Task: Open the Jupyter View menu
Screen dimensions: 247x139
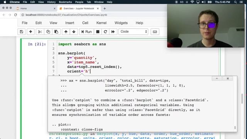Action: tap(53, 23)
